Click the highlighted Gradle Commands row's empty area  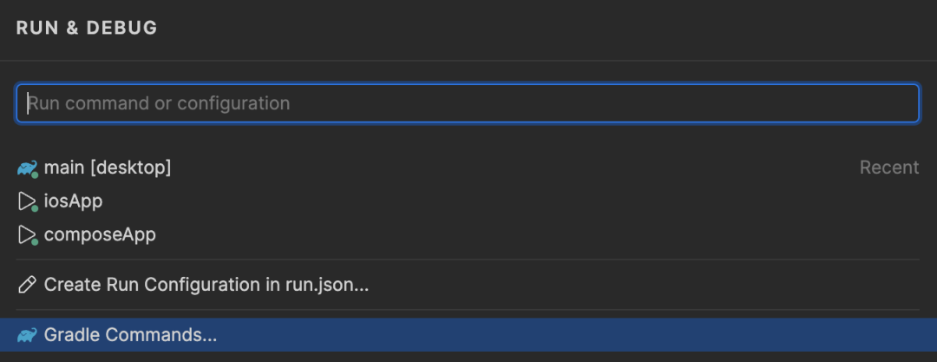click(x=573, y=335)
